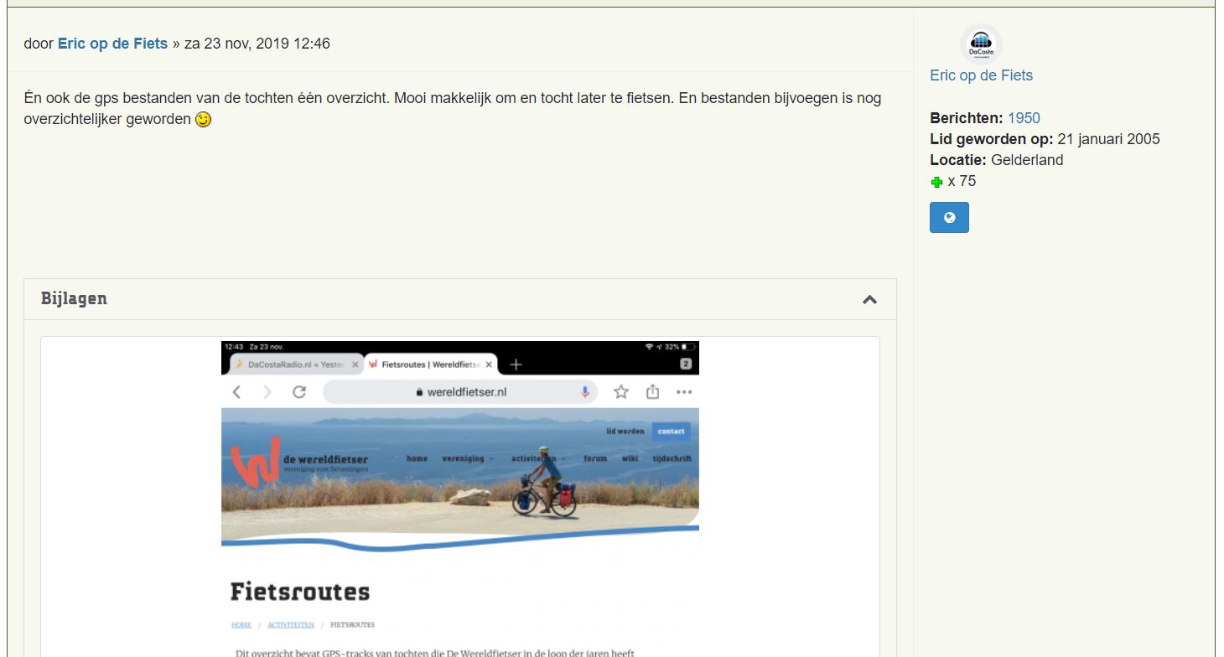Click the Eric op de Fiets name under the avatar

tap(981, 75)
